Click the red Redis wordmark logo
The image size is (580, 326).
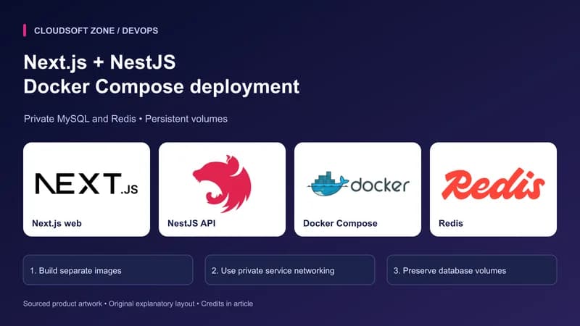[x=493, y=184]
